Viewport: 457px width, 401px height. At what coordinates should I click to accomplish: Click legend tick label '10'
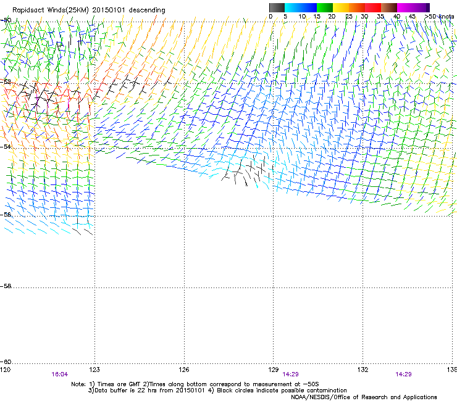pyautogui.click(x=302, y=17)
